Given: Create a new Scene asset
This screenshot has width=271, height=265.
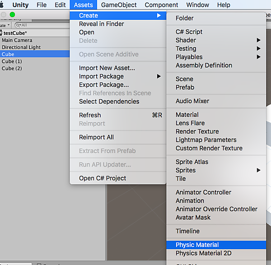Looking at the screenshot, I should click(216, 79).
